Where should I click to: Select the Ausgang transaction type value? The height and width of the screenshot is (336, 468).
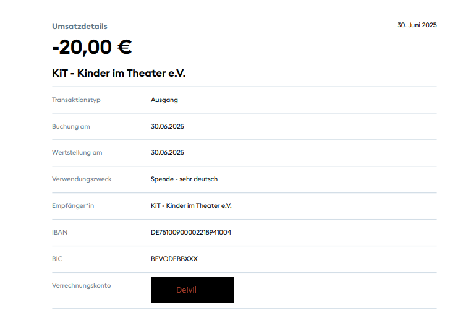(164, 100)
